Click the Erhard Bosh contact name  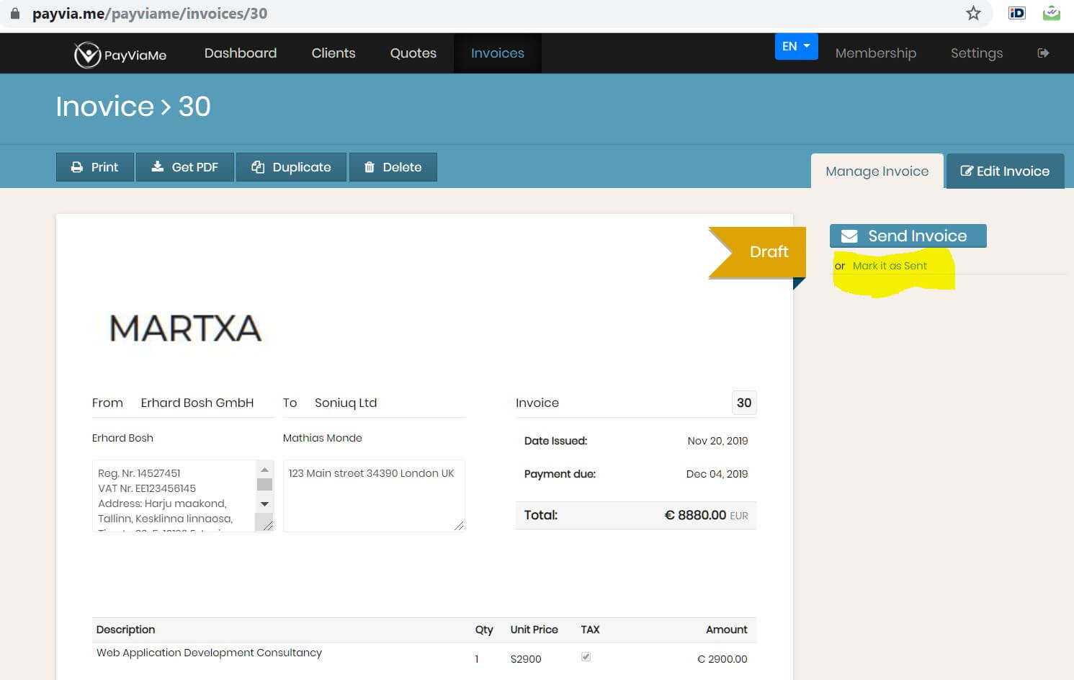[122, 438]
